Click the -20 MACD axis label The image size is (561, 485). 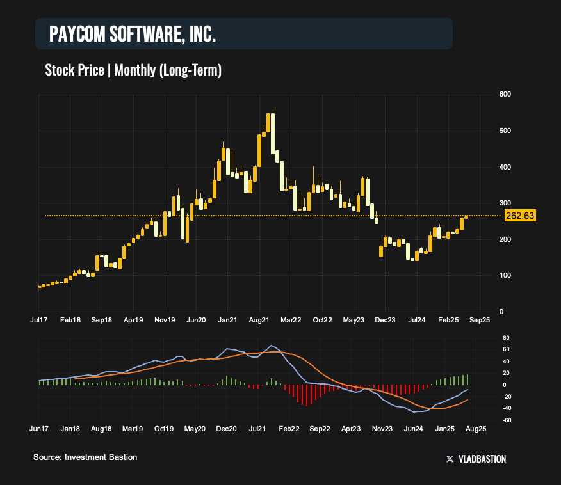pyautogui.click(x=507, y=397)
